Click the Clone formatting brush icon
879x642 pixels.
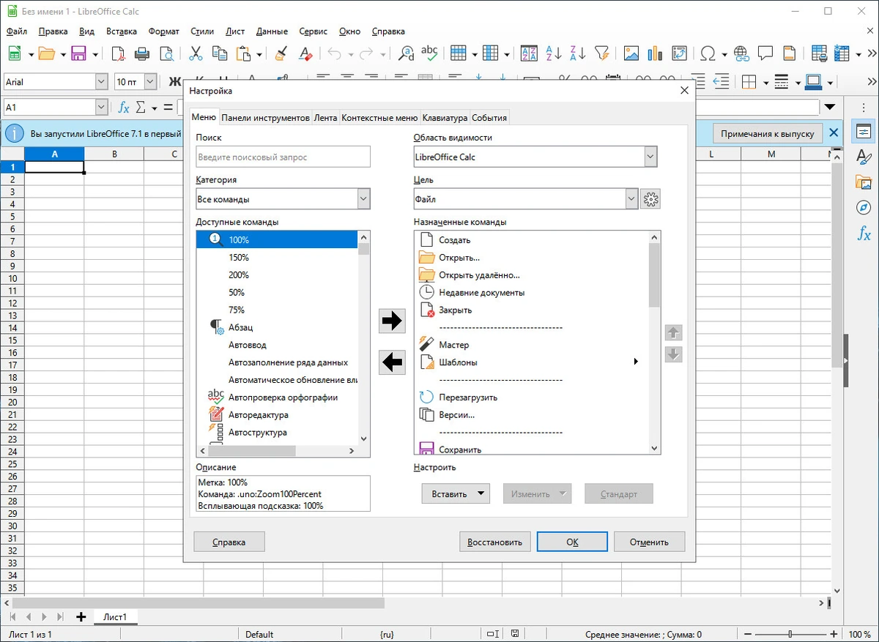281,53
